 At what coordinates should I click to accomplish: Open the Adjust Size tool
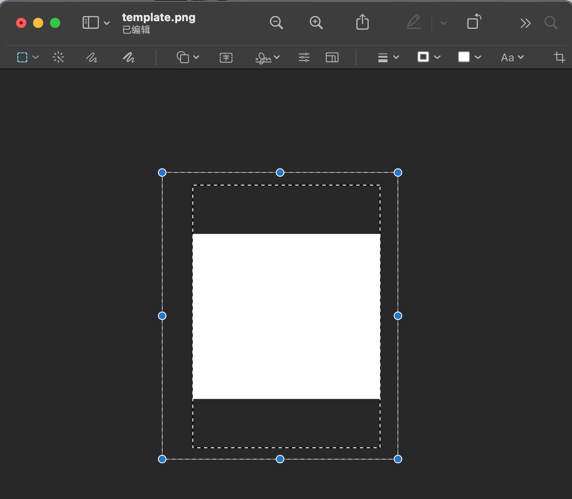[332, 57]
